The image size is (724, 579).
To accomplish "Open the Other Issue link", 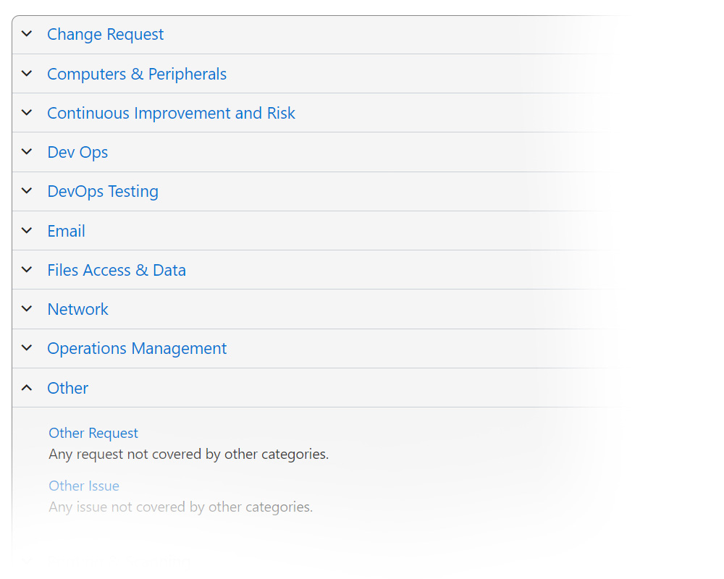I will coord(84,486).
